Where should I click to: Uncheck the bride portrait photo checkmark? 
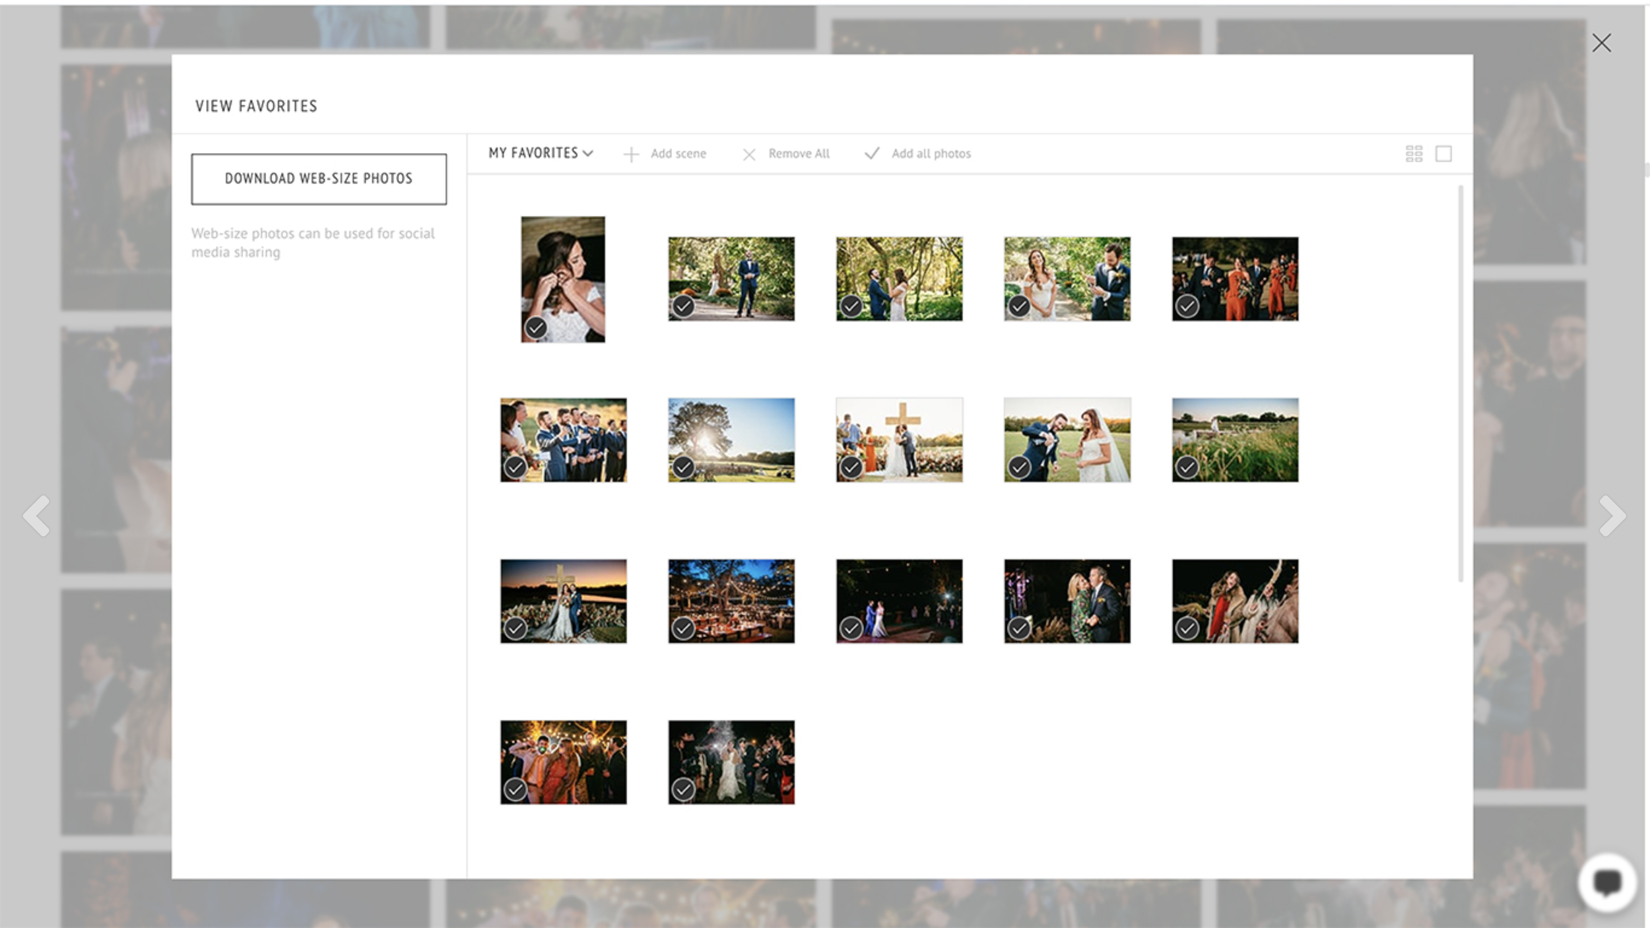tap(536, 327)
